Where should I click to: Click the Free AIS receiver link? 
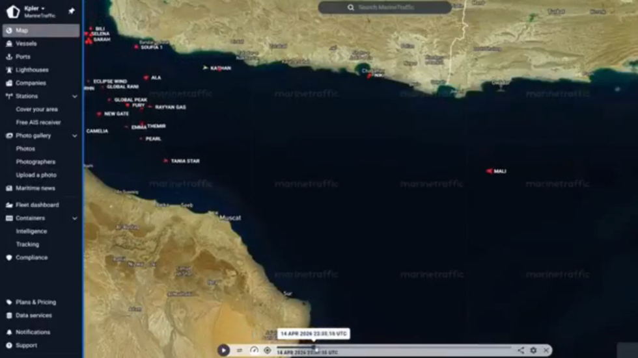[38, 122]
